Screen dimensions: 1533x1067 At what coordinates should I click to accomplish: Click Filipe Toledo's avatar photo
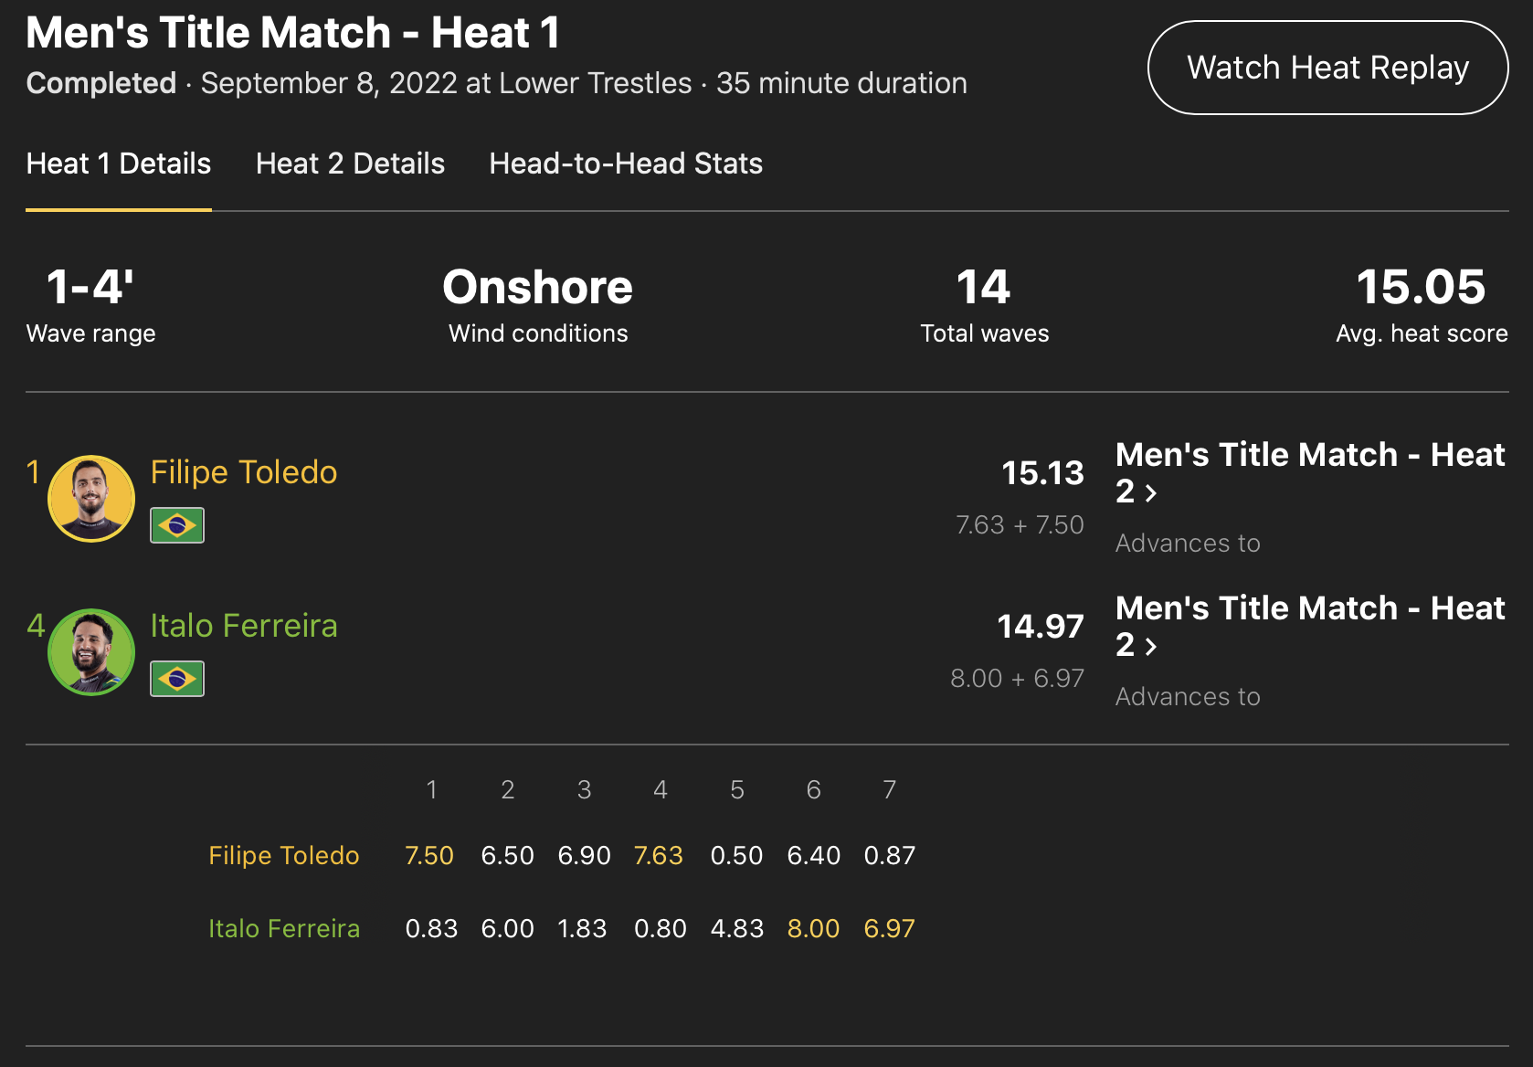(x=91, y=499)
